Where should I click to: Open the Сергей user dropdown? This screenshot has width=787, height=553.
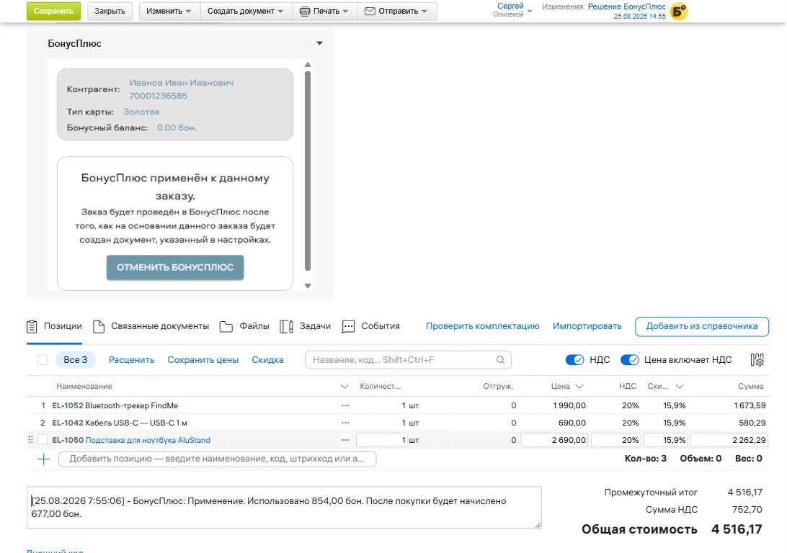coord(512,10)
